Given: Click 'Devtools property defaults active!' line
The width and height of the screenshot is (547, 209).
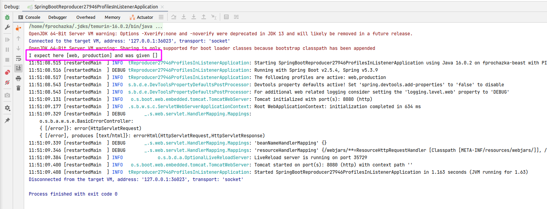Looking at the screenshot, I should tap(266, 85).
